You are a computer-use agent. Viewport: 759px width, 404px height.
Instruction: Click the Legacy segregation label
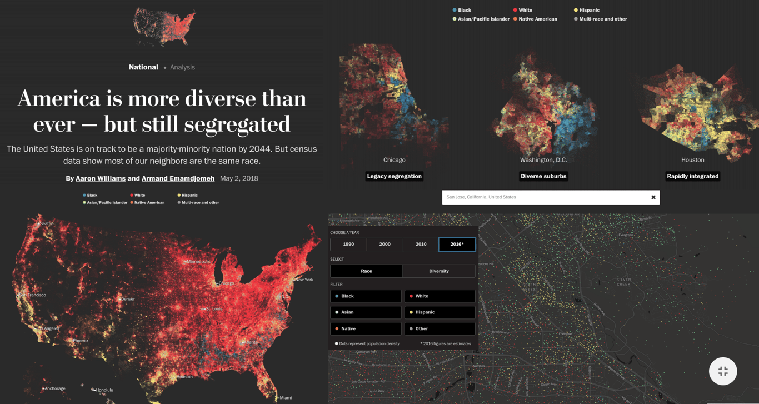click(395, 176)
